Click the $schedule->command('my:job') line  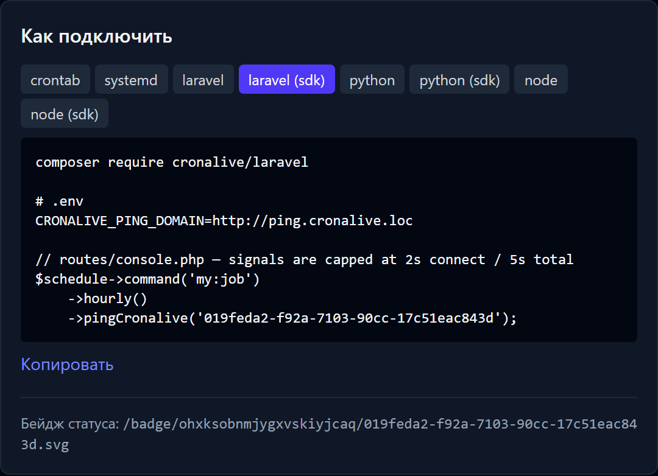tap(147, 279)
